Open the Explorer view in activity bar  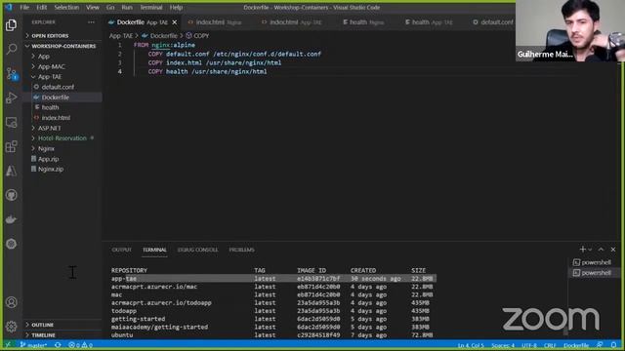coord(11,25)
